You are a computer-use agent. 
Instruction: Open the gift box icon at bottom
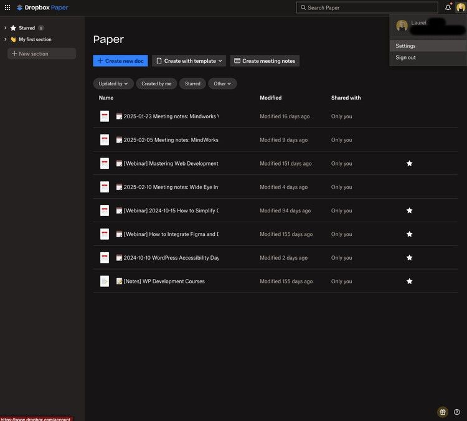443,412
